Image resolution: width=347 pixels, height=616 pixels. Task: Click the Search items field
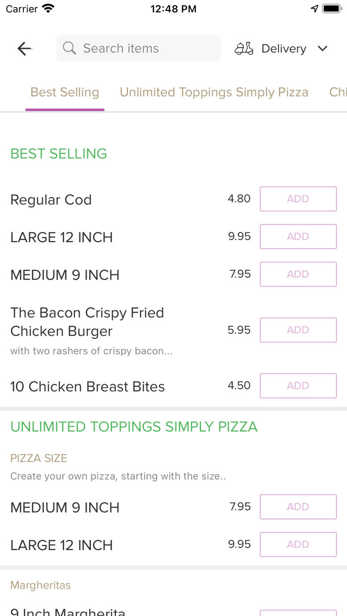tap(139, 48)
